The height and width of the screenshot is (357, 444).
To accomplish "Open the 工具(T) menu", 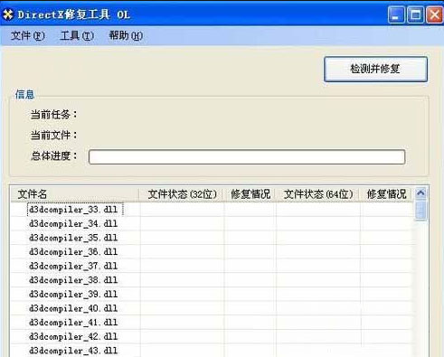I will click(77, 36).
